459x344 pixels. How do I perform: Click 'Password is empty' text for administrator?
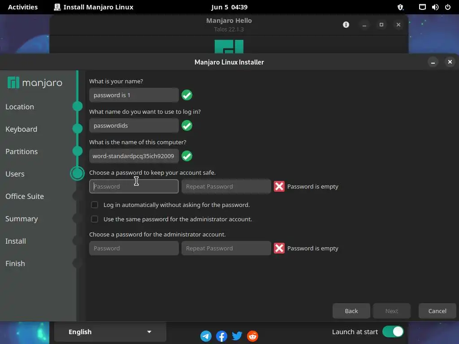[x=312, y=248]
